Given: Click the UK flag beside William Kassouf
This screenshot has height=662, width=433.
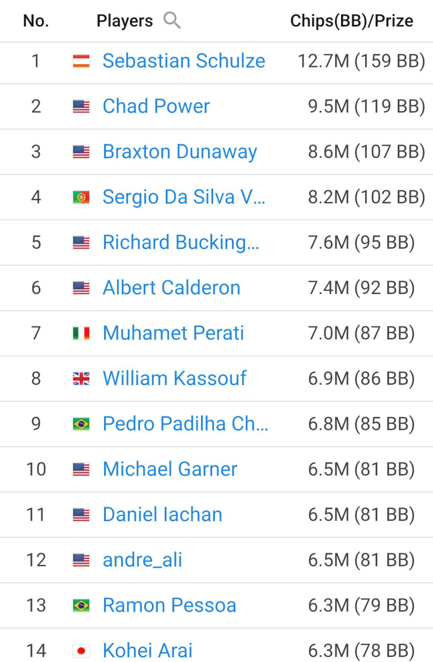Looking at the screenshot, I should click(81, 378).
